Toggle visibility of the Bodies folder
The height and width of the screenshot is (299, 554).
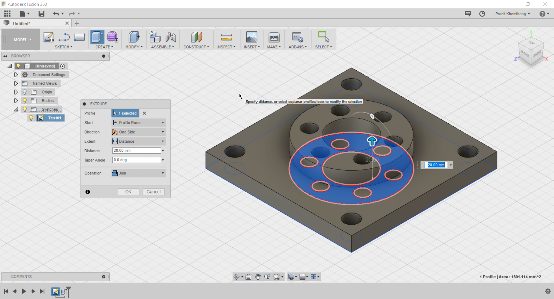point(25,101)
